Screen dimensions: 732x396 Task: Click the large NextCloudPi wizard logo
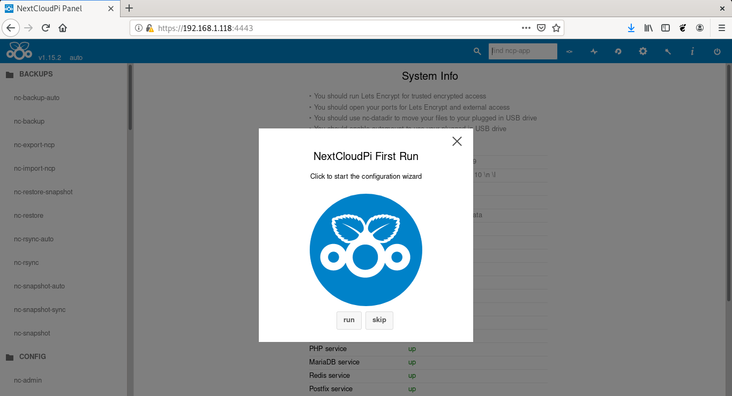pos(366,250)
